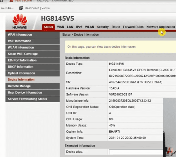Click ONT Registration Status O5(Operation state)
Image resolution: width=176 pixels, height=157 pixels.
(x=122, y=107)
